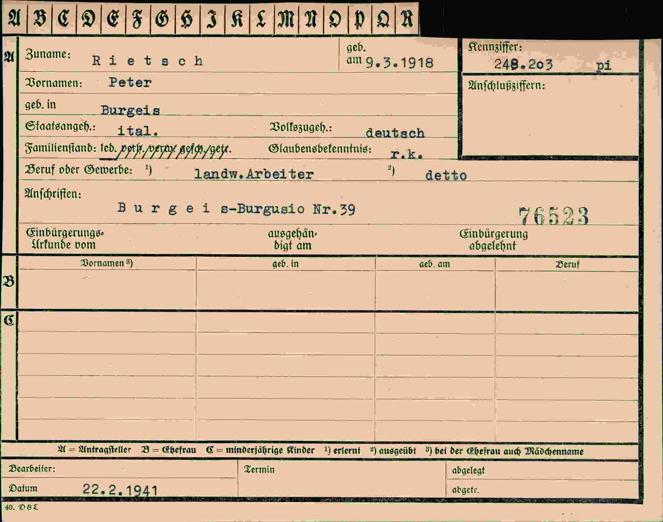Select the legend entry "B = Ehefrau"
This screenshot has height=522, width=663.
169,450
